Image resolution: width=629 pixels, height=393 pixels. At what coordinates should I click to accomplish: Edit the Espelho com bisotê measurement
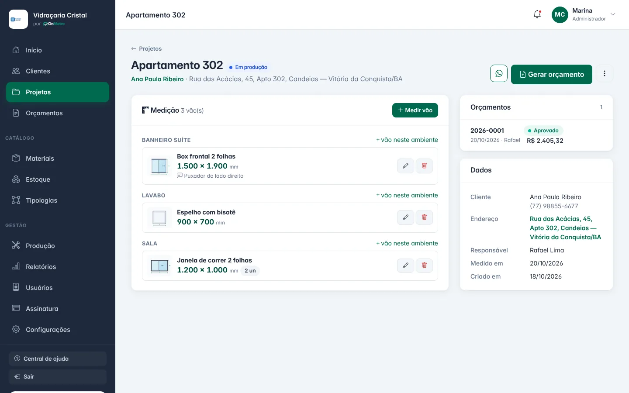click(405, 217)
